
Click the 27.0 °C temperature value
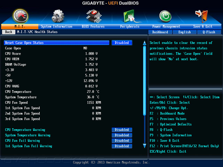pyautogui.click(x=93, y=92)
